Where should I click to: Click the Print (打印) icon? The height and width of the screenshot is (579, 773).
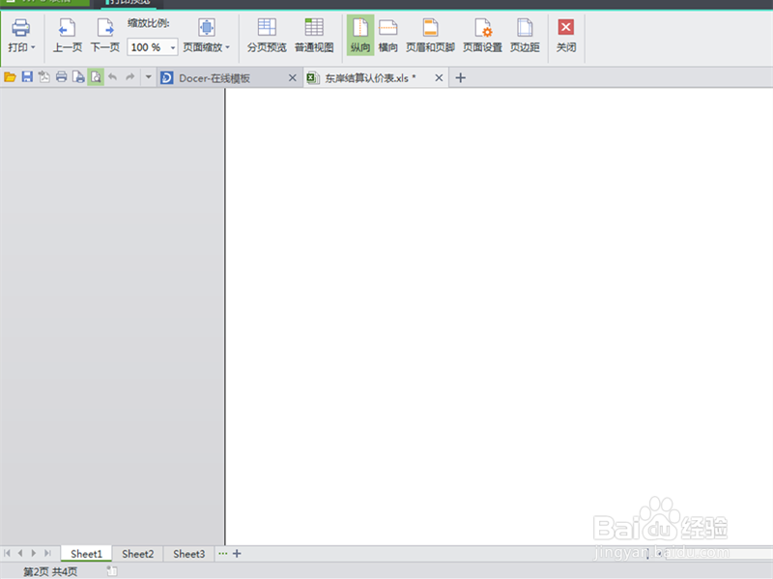tap(20, 28)
